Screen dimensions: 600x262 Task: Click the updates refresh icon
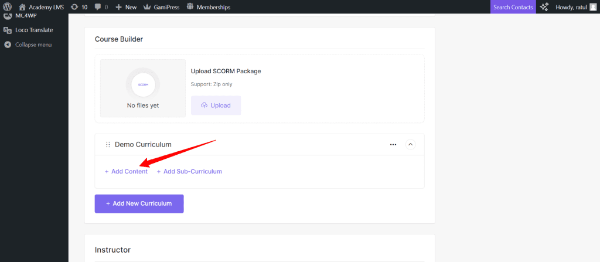(x=74, y=7)
